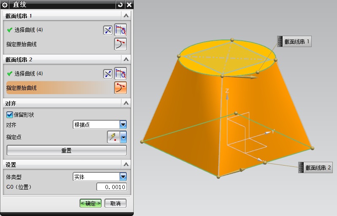Open the 对齐 dropdown showing 根据点

(100, 124)
